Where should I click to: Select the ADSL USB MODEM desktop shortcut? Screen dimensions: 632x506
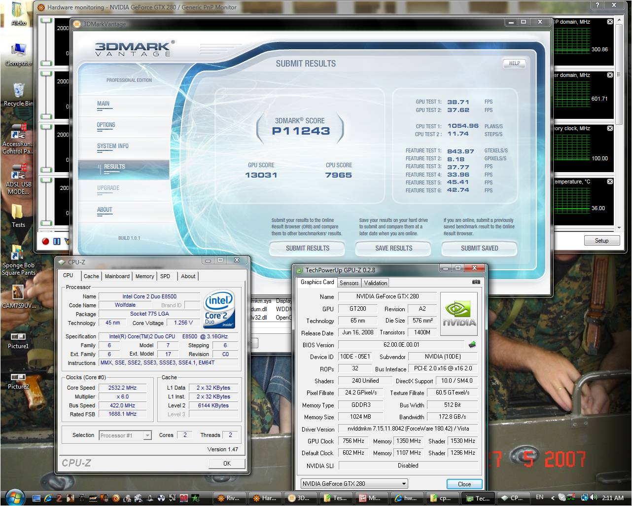point(18,180)
